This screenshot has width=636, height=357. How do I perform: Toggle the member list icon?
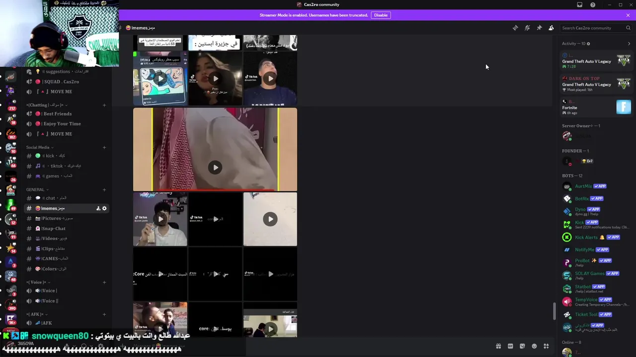[551, 28]
